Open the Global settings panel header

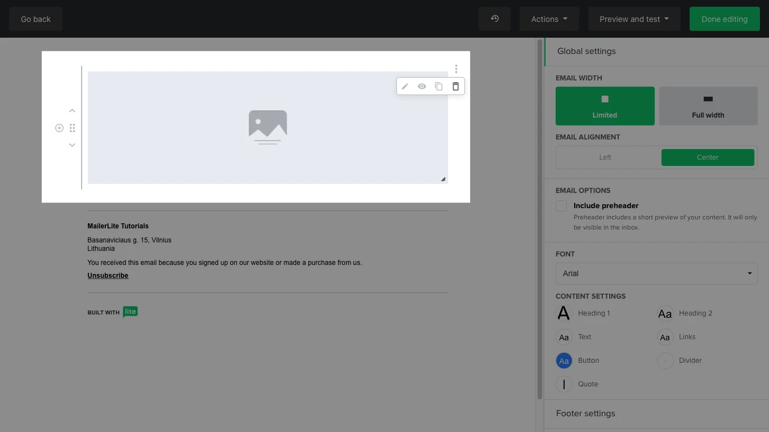tap(587, 51)
